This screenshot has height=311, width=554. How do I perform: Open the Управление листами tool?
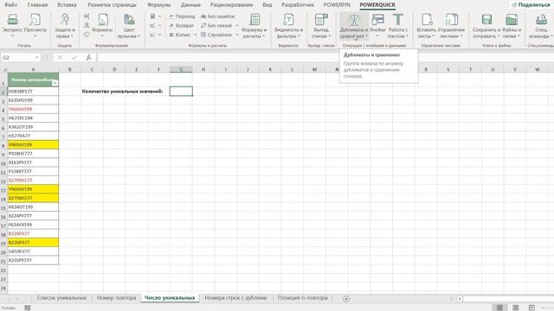[451, 26]
